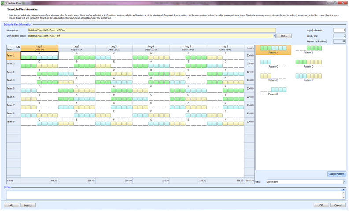Select the Leg 1 Days 1-7 column header
This screenshot has width=349, height=211.
click(x=39, y=48)
